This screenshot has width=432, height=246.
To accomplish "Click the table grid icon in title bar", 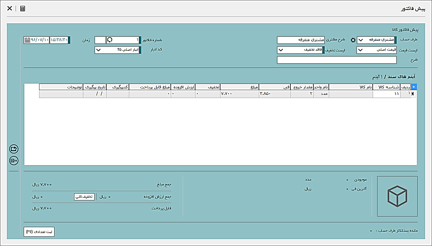I will tap(23, 9).
